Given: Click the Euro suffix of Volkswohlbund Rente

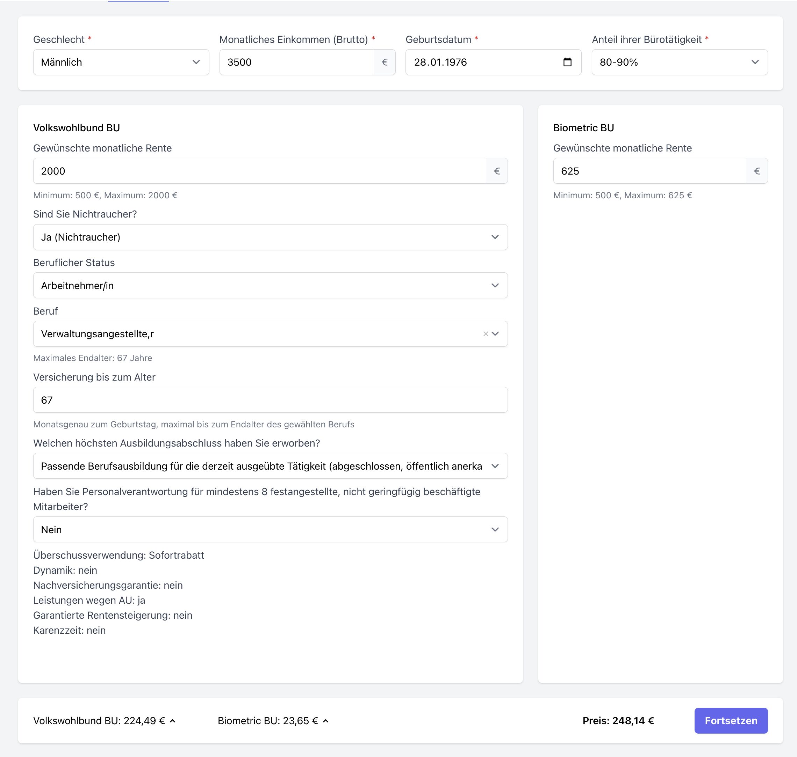Looking at the screenshot, I should pos(497,171).
